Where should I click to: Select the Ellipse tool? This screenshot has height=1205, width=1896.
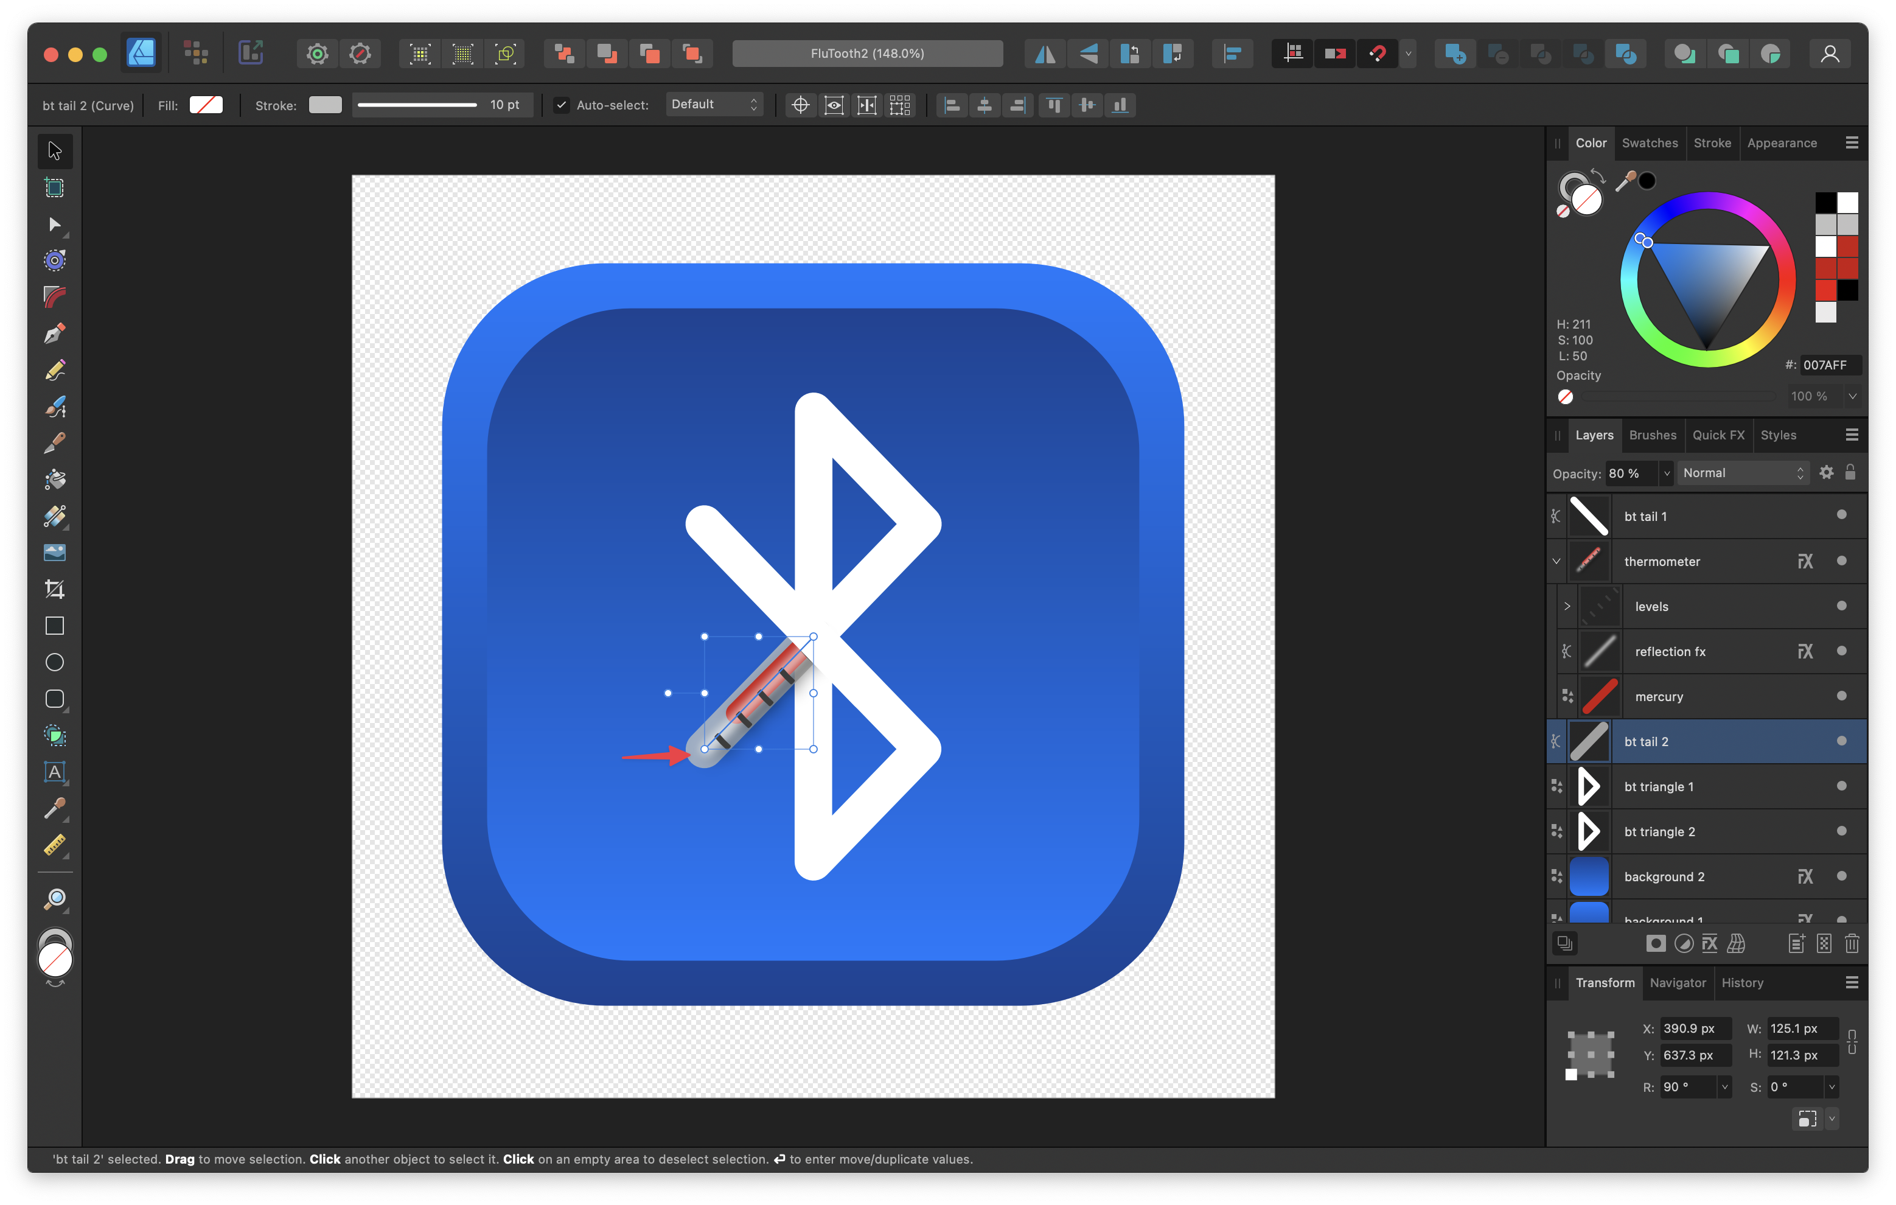54,662
